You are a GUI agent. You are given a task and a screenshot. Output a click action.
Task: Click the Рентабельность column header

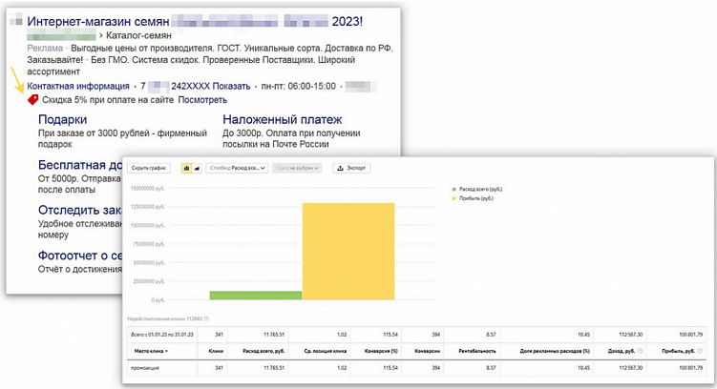(477, 351)
